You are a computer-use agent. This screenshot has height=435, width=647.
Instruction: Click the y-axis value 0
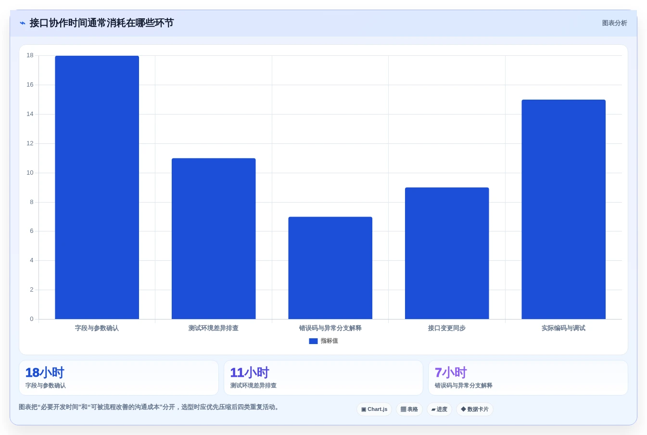click(x=32, y=319)
